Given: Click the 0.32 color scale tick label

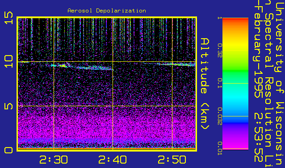Looking at the screenshot, I should [220, 50].
